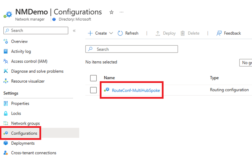Collapse the sidebar with double chevron icon
The width and height of the screenshot is (252, 158).
74,31
